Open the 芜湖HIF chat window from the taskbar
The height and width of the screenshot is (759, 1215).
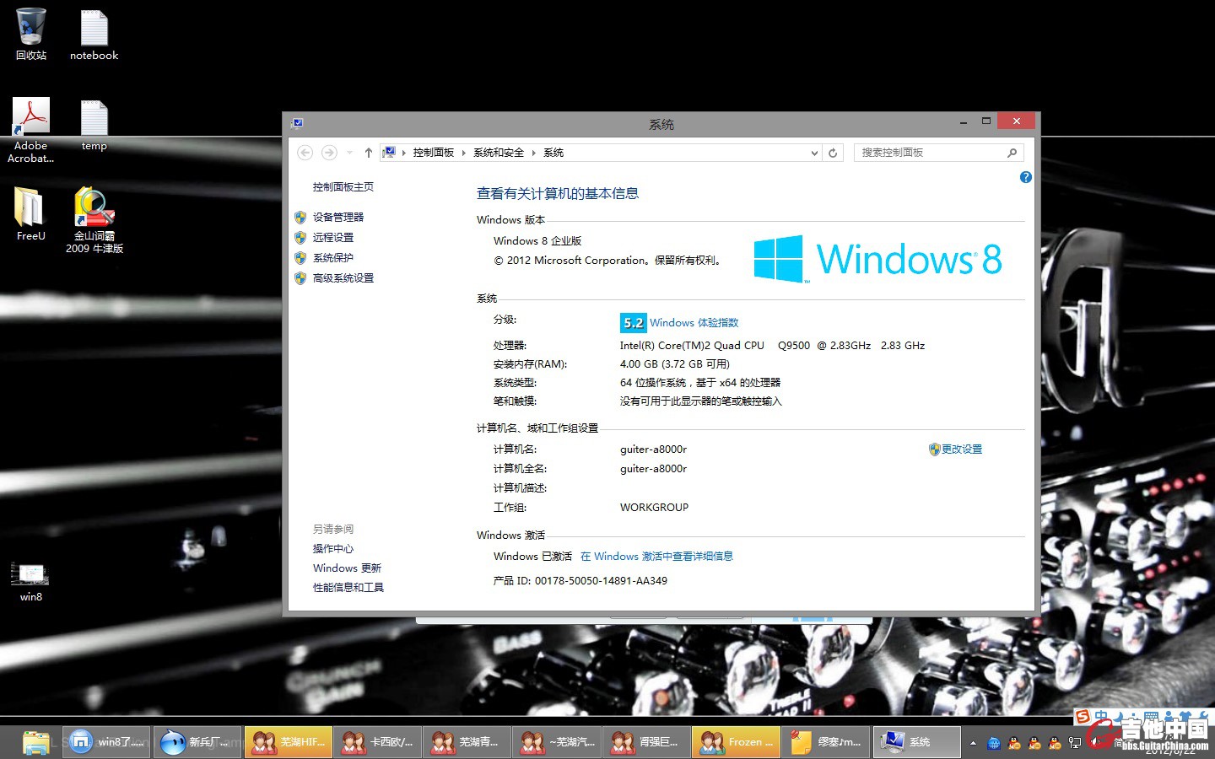[x=289, y=742]
